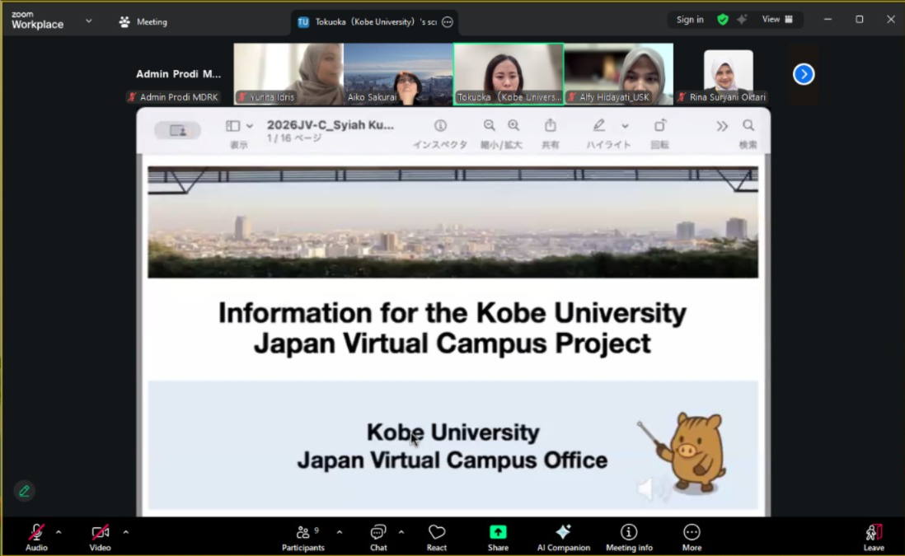Start camera with Video button
Viewport: 905px width, 556px height.
pyautogui.click(x=100, y=537)
